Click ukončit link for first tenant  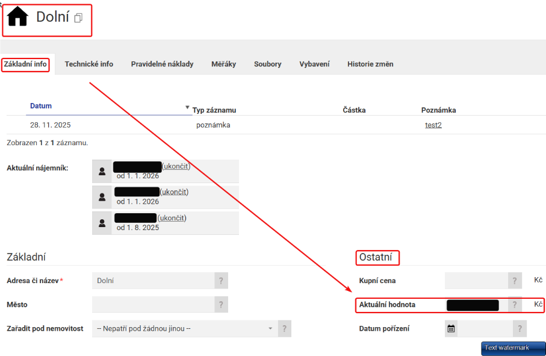pos(176,167)
